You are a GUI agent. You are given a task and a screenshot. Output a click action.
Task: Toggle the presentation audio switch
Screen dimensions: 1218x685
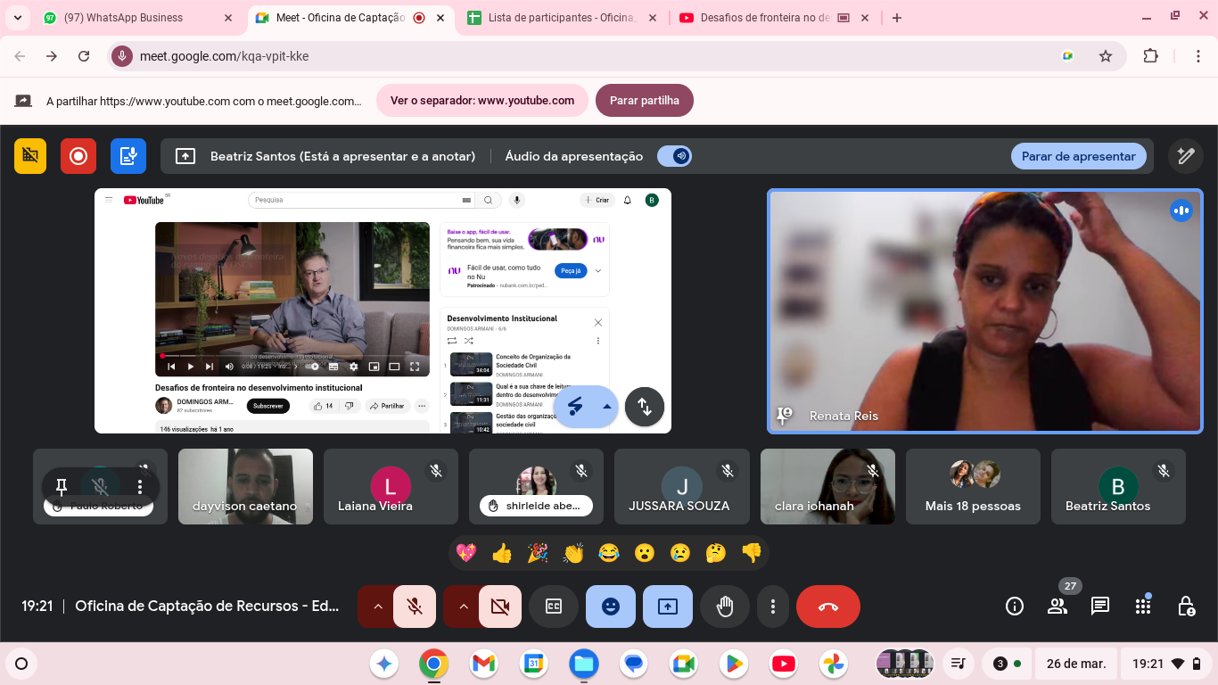(674, 156)
